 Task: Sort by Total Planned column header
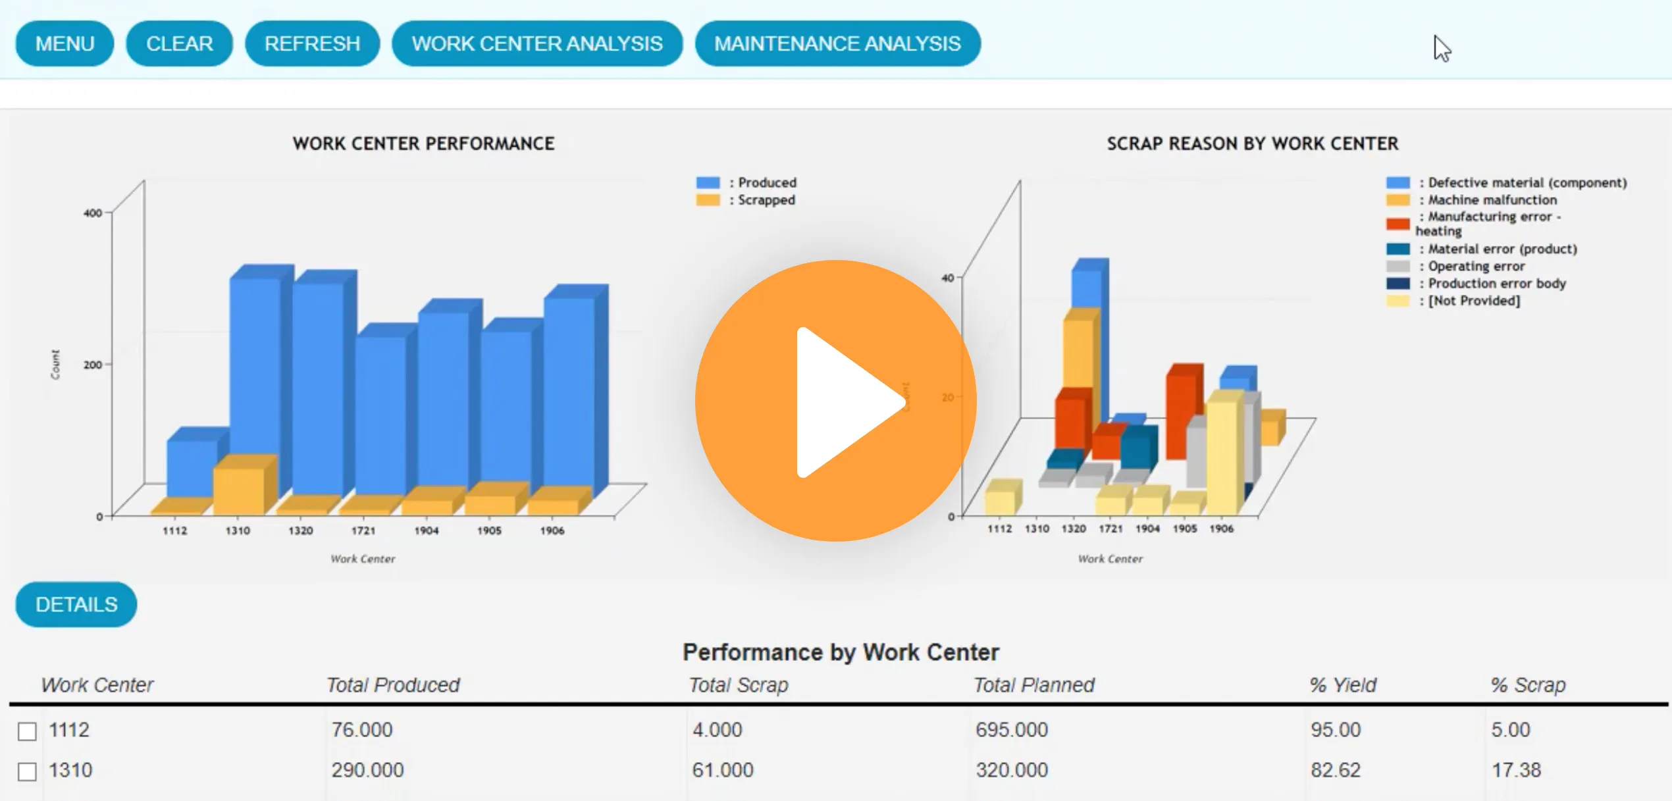tap(1033, 685)
